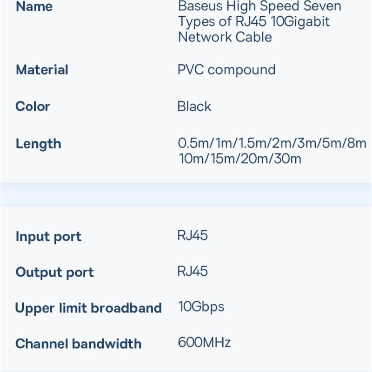Click the light blue section divider band
The image size is (372, 372).
click(x=186, y=195)
